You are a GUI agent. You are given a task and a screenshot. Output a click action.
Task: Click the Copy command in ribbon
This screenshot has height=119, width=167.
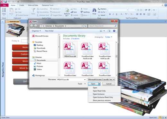(x=18, y=12)
